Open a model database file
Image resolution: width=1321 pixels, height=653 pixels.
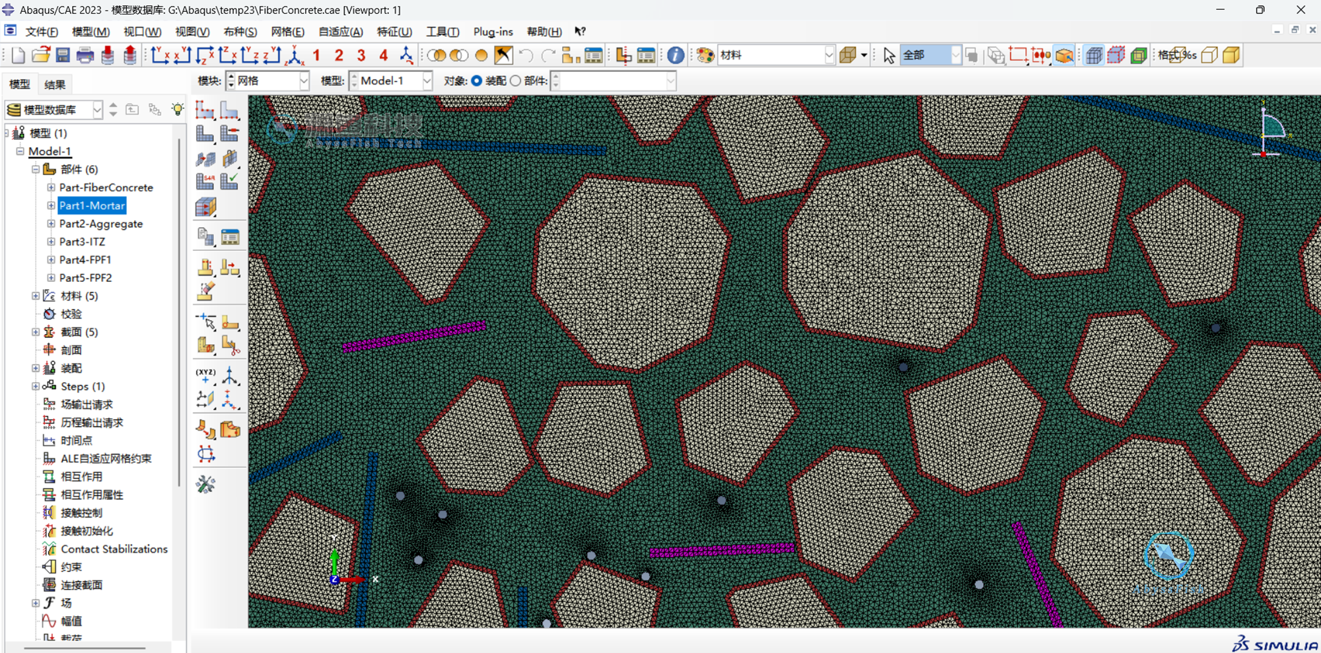click(x=41, y=55)
